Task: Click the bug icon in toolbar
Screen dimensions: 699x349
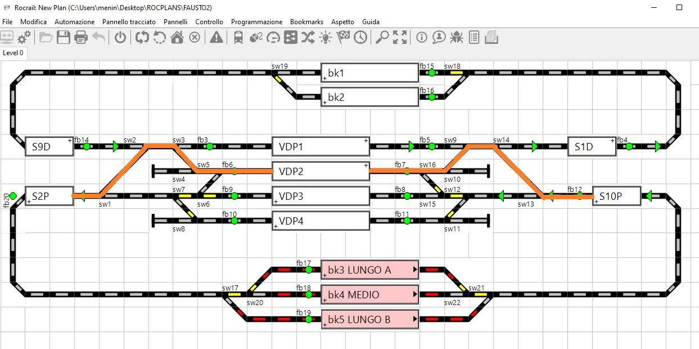Action: [x=457, y=38]
